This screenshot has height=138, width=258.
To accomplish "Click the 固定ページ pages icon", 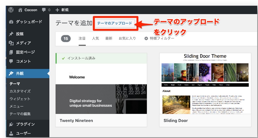I will coord(11,52).
